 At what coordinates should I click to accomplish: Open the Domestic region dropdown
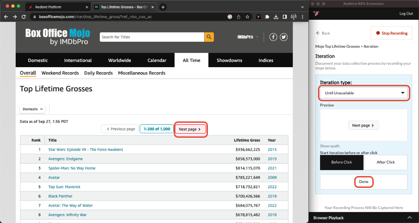[32, 109]
